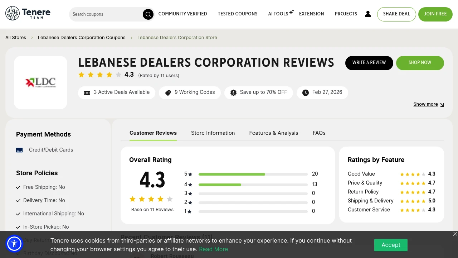Image resolution: width=458 pixels, height=258 pixels.
Task: Click the 4-star rating progress bar
Action: [x=253, y=185]
